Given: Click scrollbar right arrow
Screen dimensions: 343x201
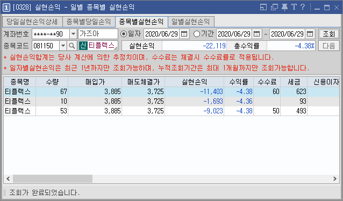Looking at the screenshot, I should [335, 178].
